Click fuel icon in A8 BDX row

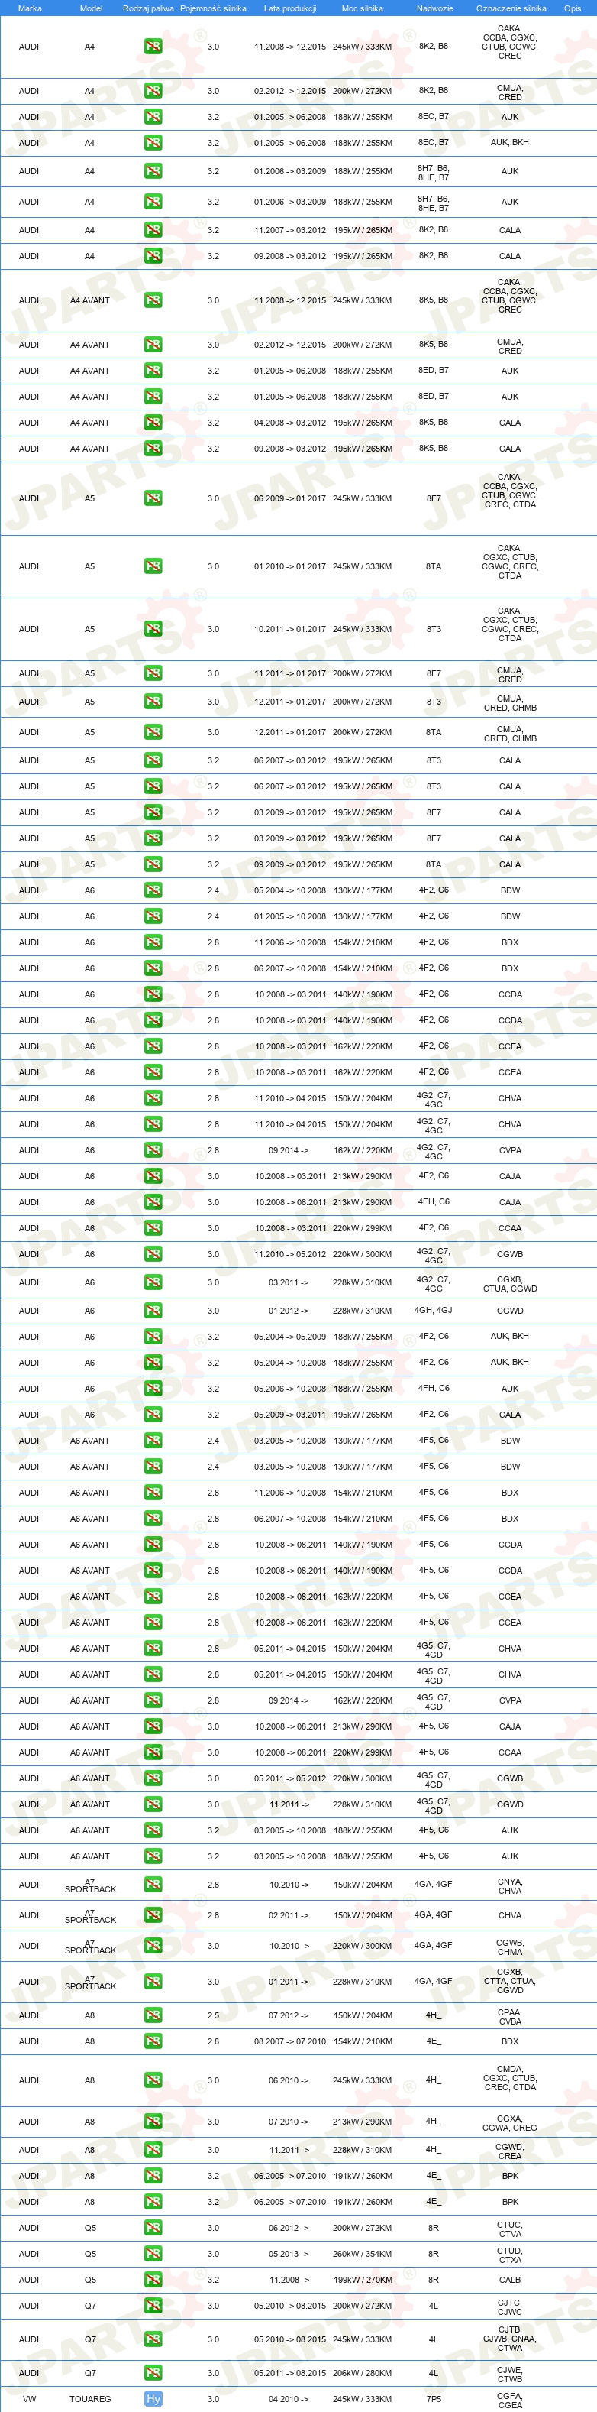coord(153,2041)
